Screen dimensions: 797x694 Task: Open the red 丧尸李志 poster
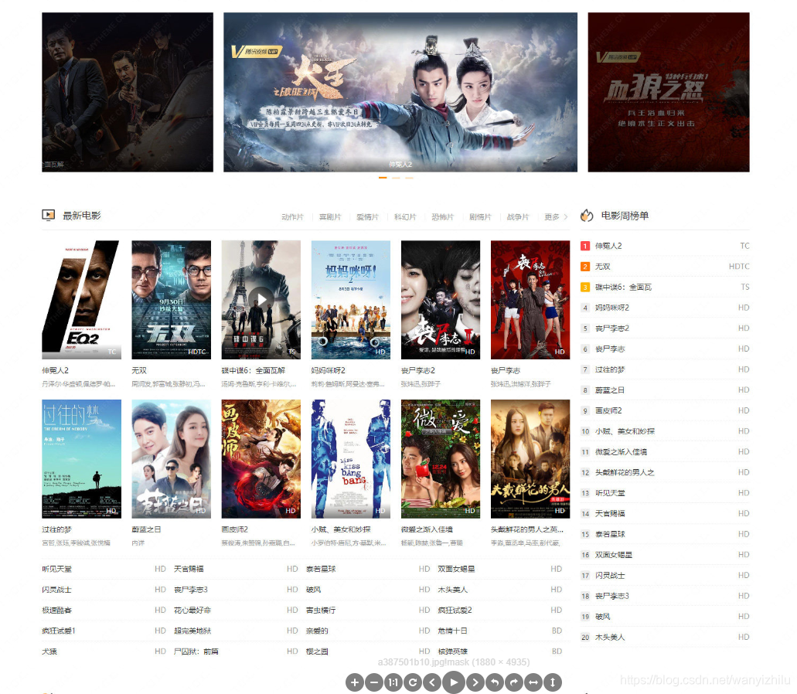coord(530,300)
